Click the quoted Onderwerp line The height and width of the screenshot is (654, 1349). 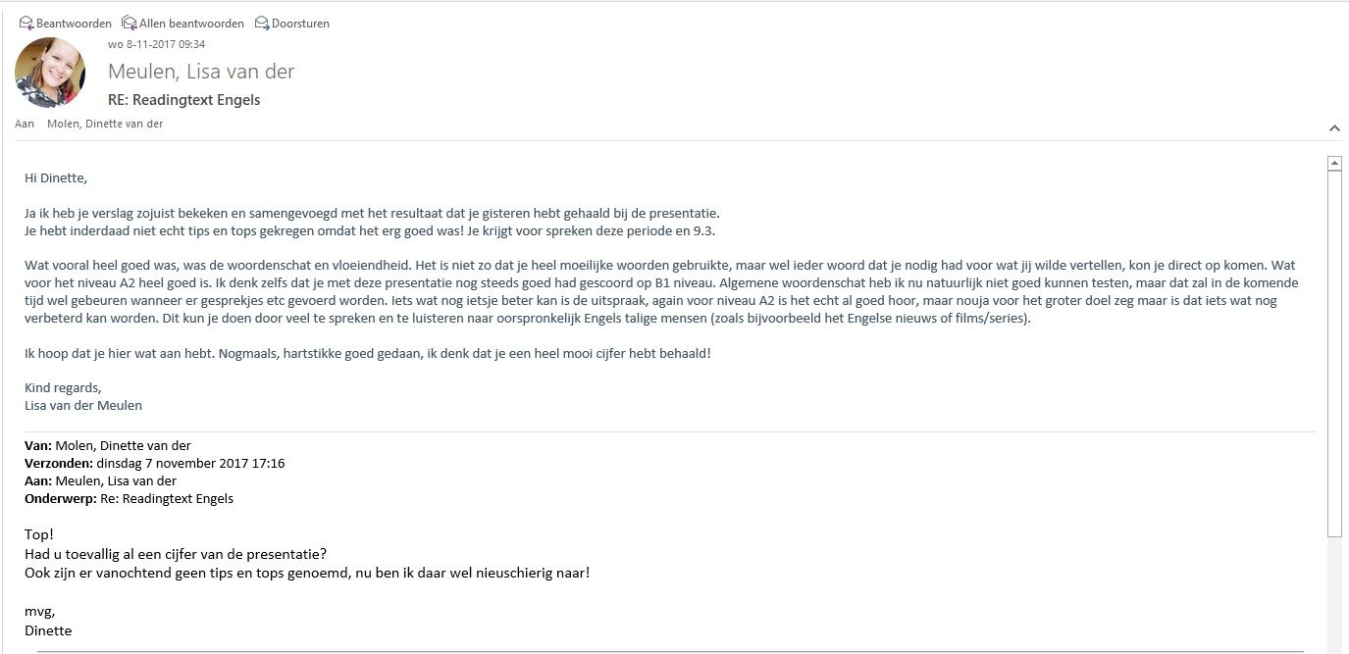(x=129, y=498)
